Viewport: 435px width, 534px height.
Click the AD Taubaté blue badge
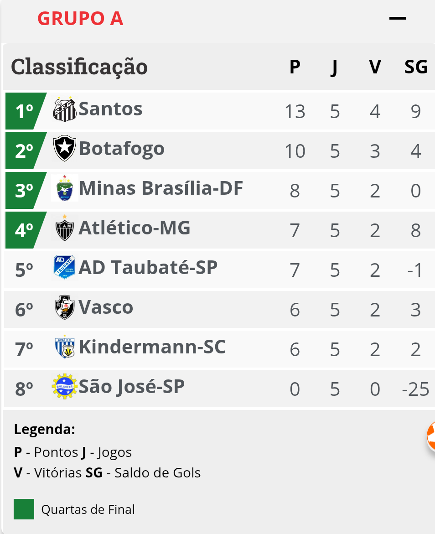click(x=65, y=267)
